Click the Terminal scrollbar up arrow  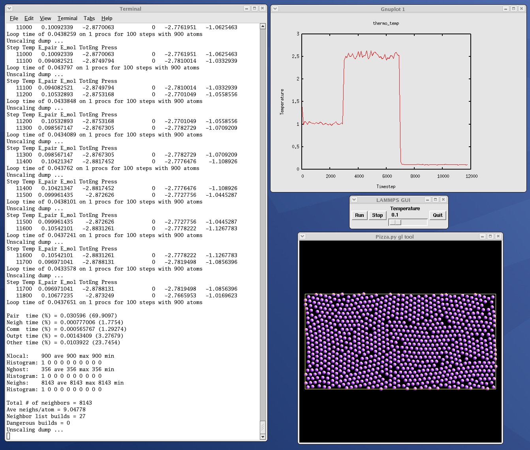263,26
